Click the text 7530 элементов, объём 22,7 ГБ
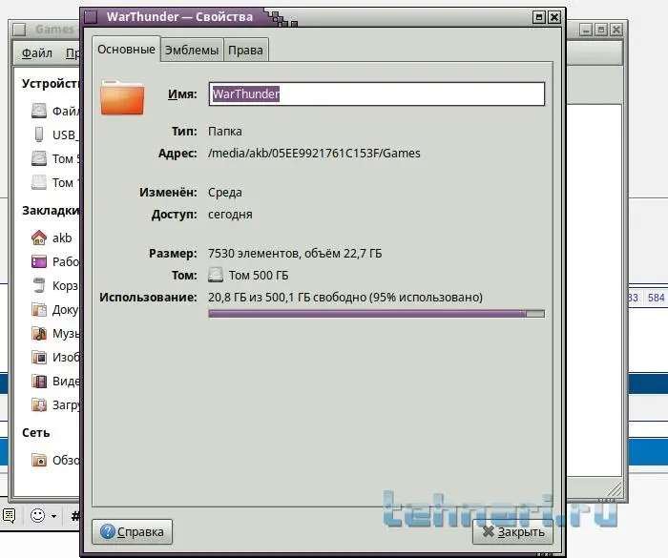The image size is (668, 558). (x=295, y=254)
